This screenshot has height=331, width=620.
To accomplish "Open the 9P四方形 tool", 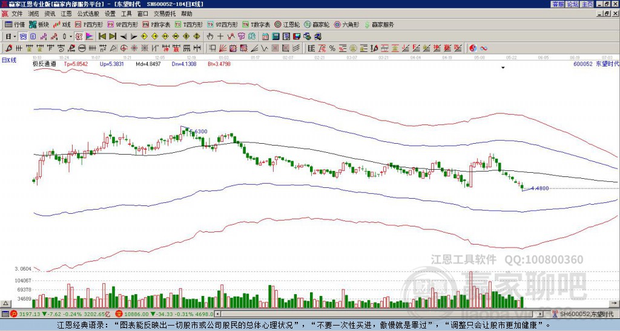I will (123, 24).
